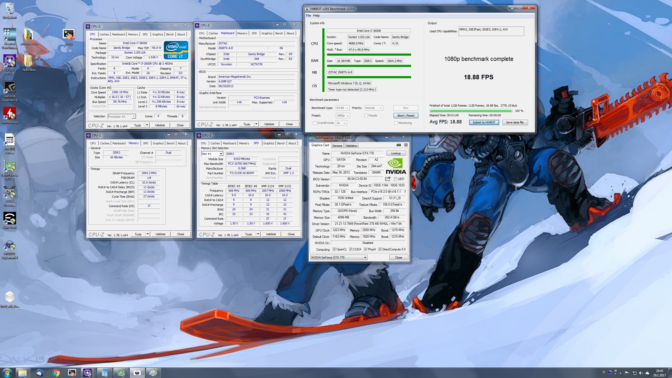Open the File menu in HWBOT x265
672x378 pixels.
tap(308, 15)
